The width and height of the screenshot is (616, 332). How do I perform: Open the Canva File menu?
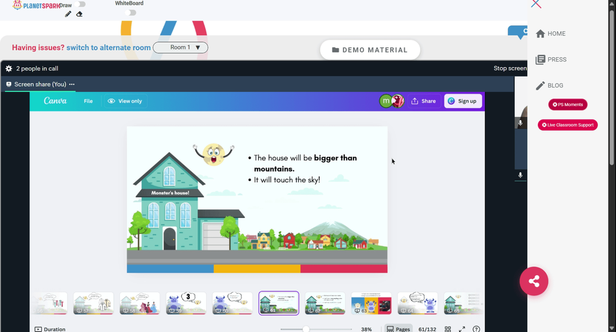point(88,101)
